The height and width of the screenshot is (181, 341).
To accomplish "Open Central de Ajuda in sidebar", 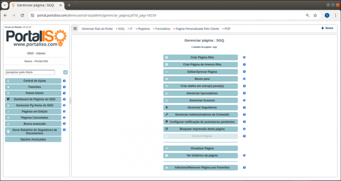I will pos(33,81).
